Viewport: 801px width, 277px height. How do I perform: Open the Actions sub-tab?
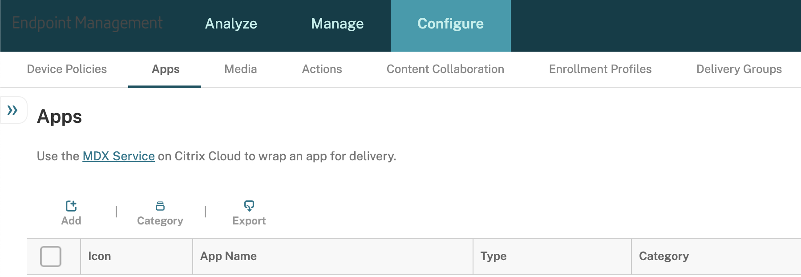pyautogui.click(x=322, y=69)
